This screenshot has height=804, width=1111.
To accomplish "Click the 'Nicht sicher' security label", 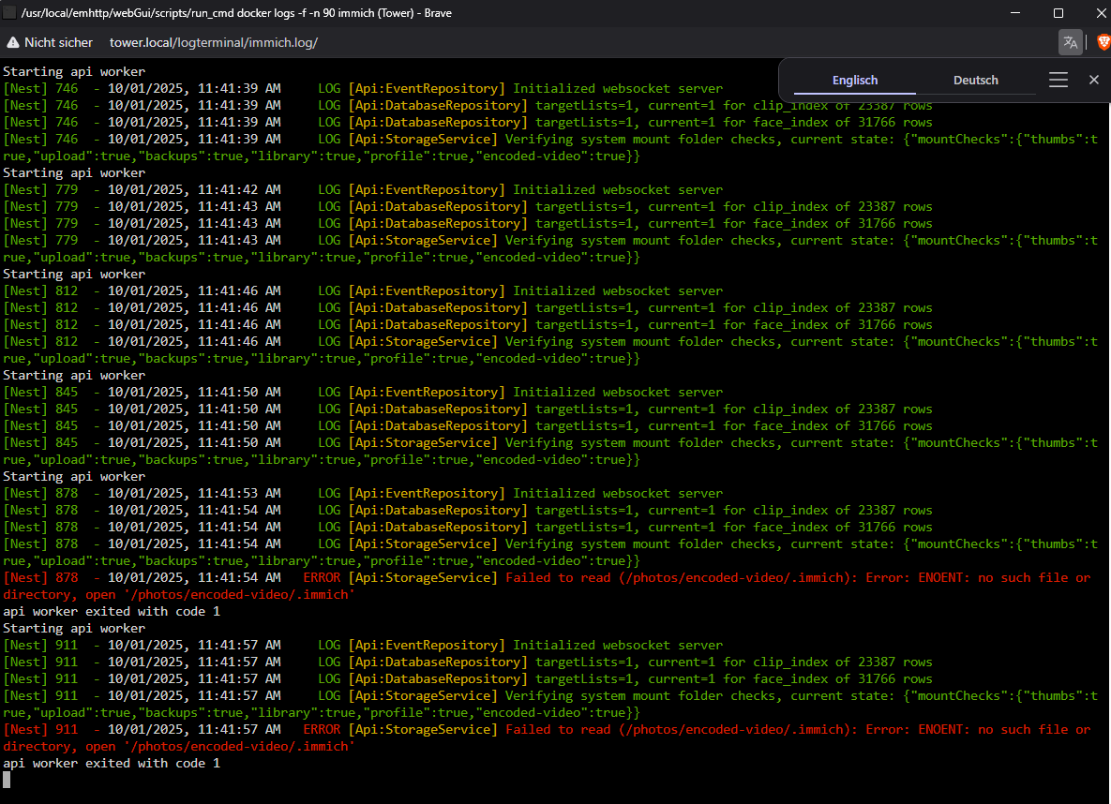I will [x=58, y=42].
